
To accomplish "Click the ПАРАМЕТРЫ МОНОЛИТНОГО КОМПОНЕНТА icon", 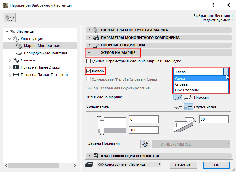I will tap(96, 38).
